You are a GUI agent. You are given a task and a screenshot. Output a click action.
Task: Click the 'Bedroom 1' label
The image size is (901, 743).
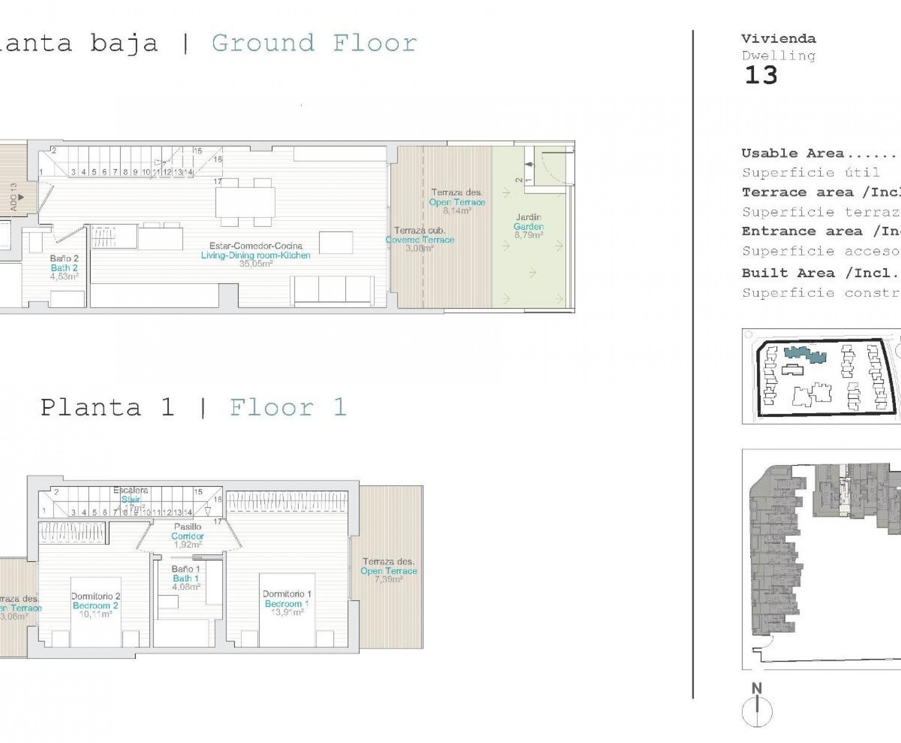(x=287, y=604)
